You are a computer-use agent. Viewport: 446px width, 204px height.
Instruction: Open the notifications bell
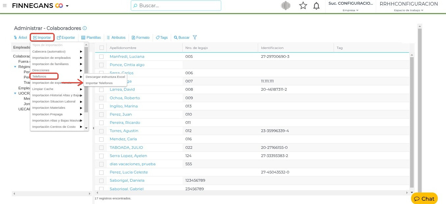point(316,6)
